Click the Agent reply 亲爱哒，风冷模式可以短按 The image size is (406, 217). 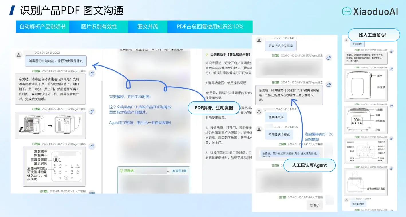click(x=289, y=95)
